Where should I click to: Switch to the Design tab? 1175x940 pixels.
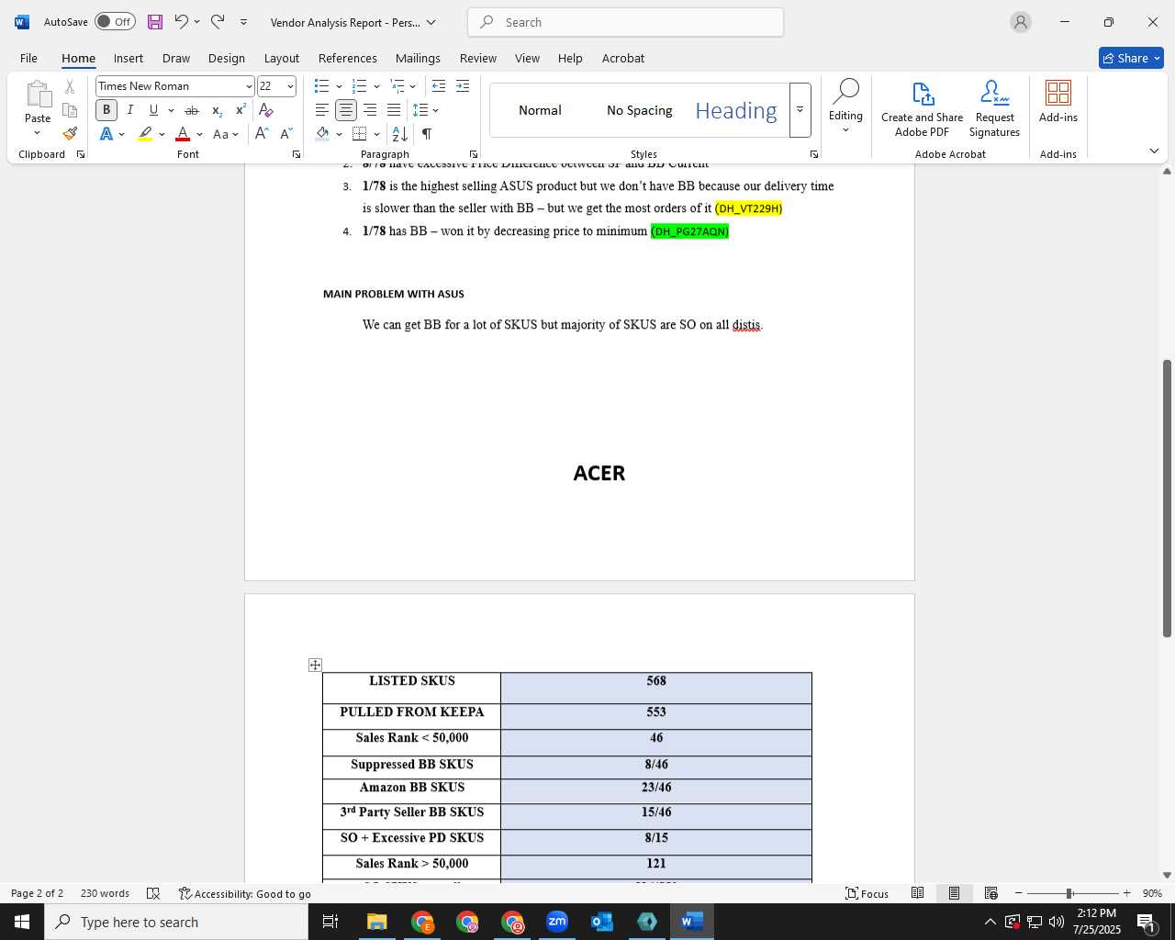coord(226,58)
